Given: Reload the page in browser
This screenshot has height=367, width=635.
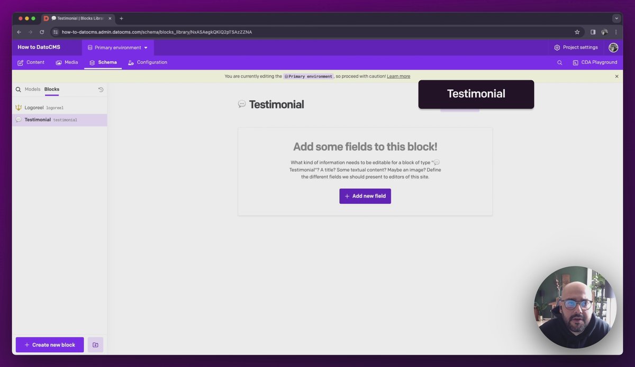Looking at the screenshot, I should [42, 32].
